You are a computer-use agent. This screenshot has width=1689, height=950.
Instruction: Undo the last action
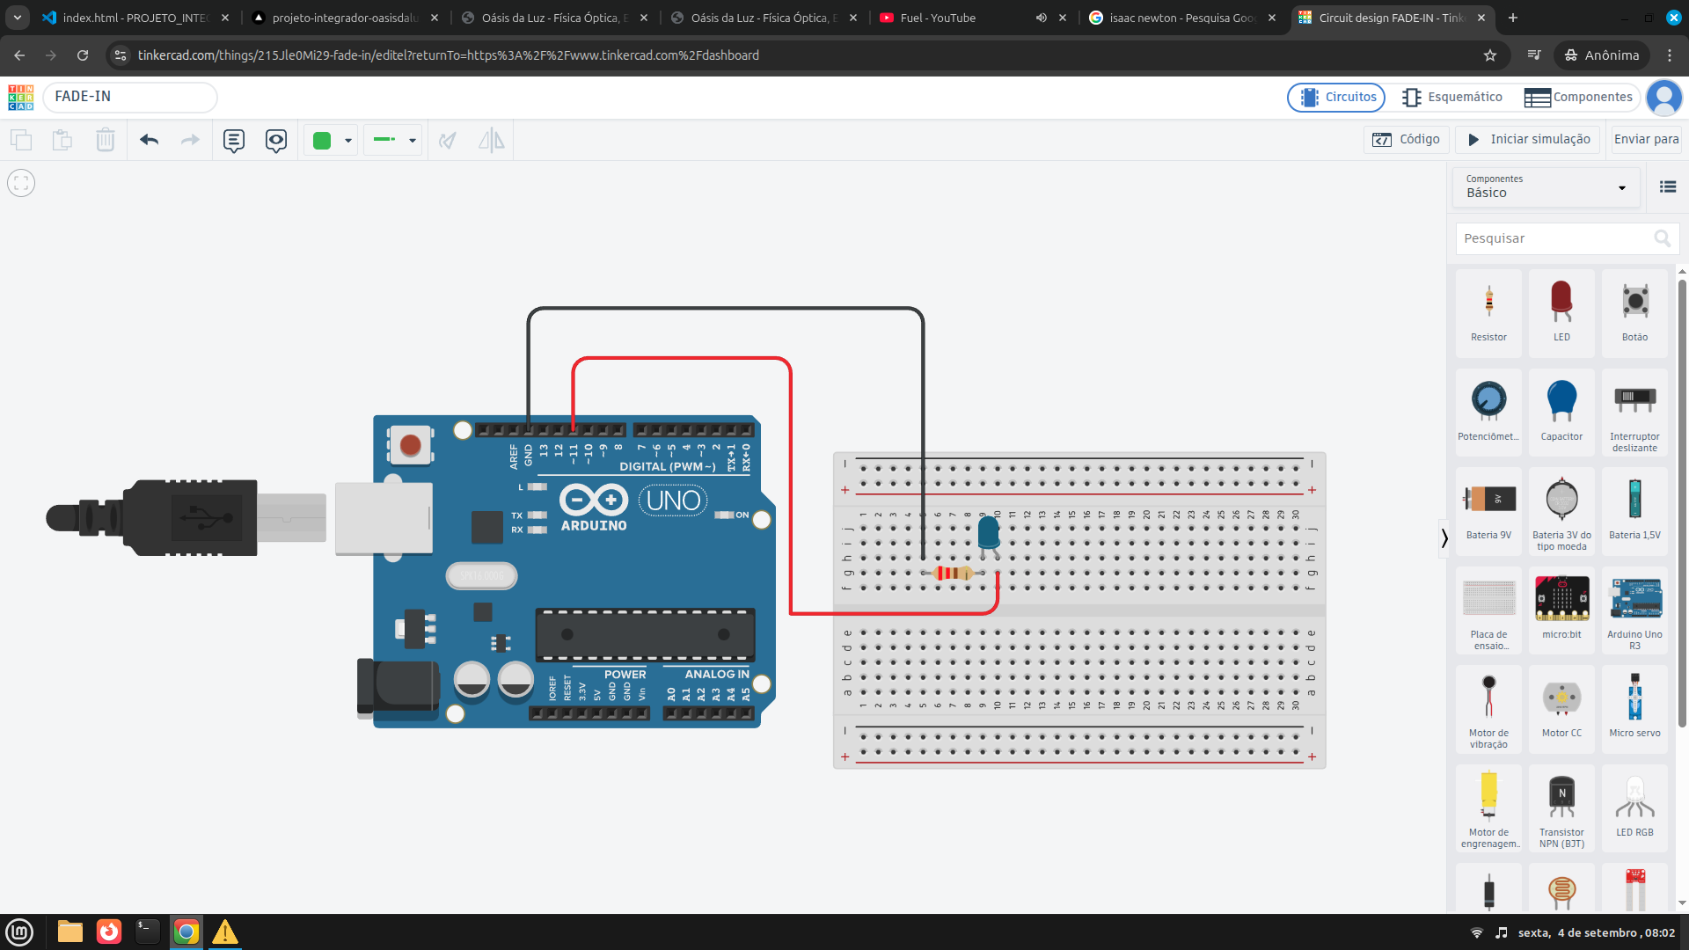coord(149,140)
